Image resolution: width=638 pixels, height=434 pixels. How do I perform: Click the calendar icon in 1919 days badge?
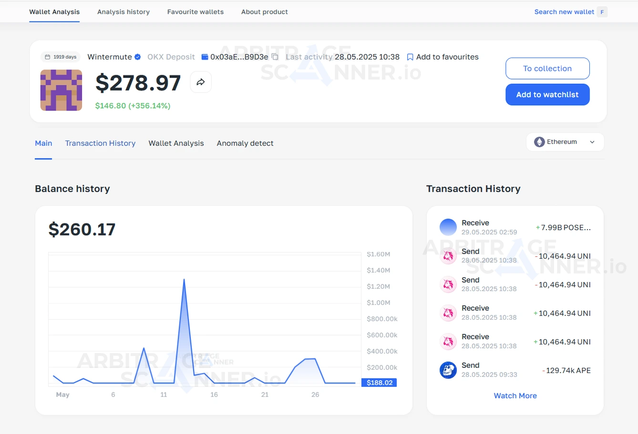coord(47,57)
